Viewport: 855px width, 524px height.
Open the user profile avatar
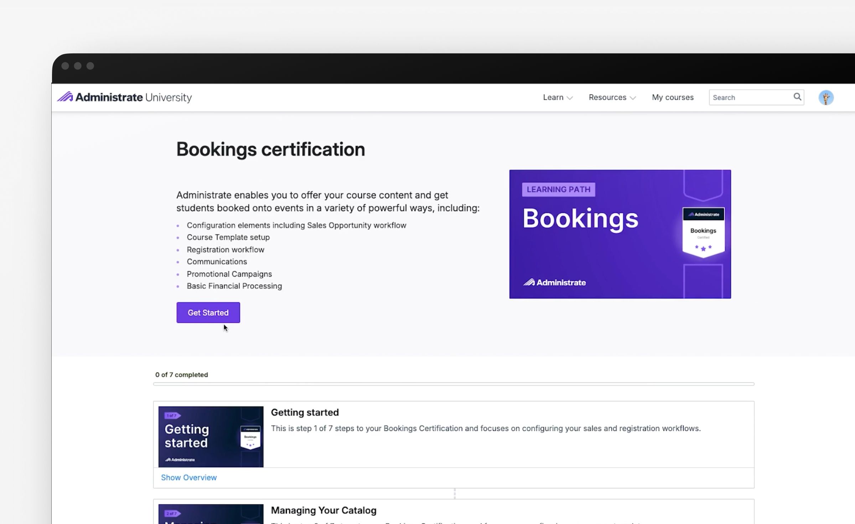pyautogui.click(x=826, y=98)
